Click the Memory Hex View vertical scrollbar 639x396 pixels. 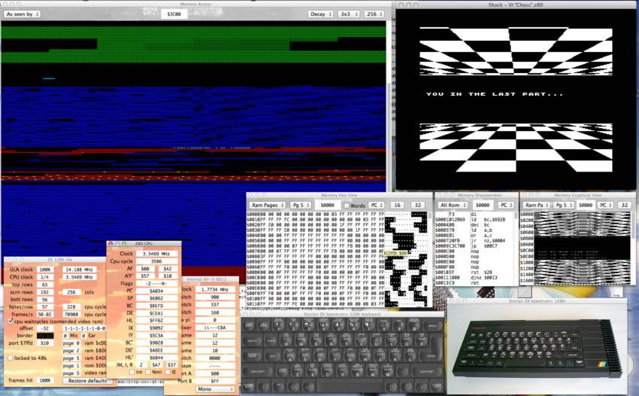pos(429,259)
